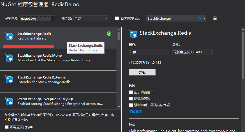This screenshot has width=245, height=132.
Task: Toggle the include prerelease checkbox
Action: (x=117, y=18)
